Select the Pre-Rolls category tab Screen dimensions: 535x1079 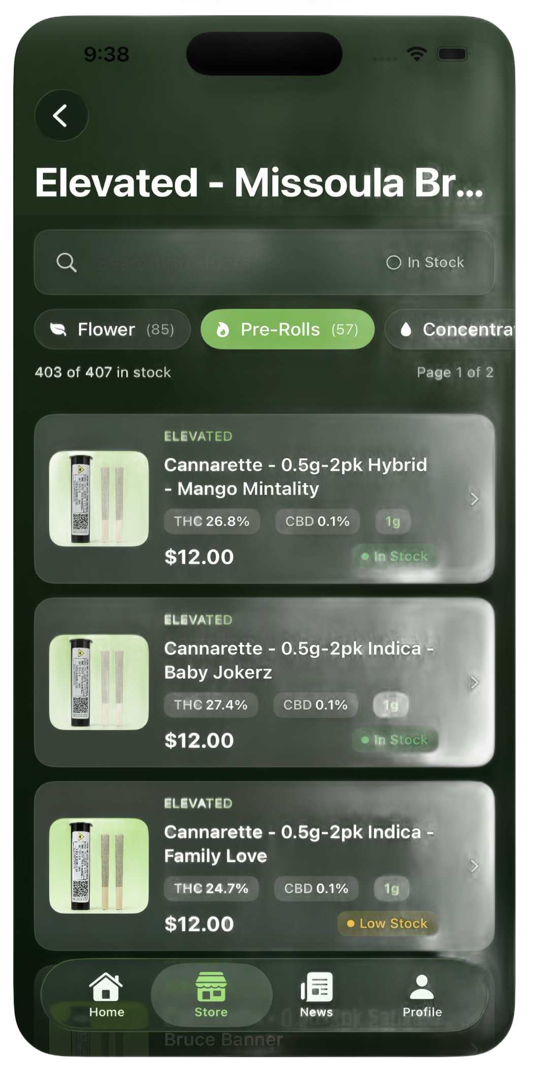287,329
